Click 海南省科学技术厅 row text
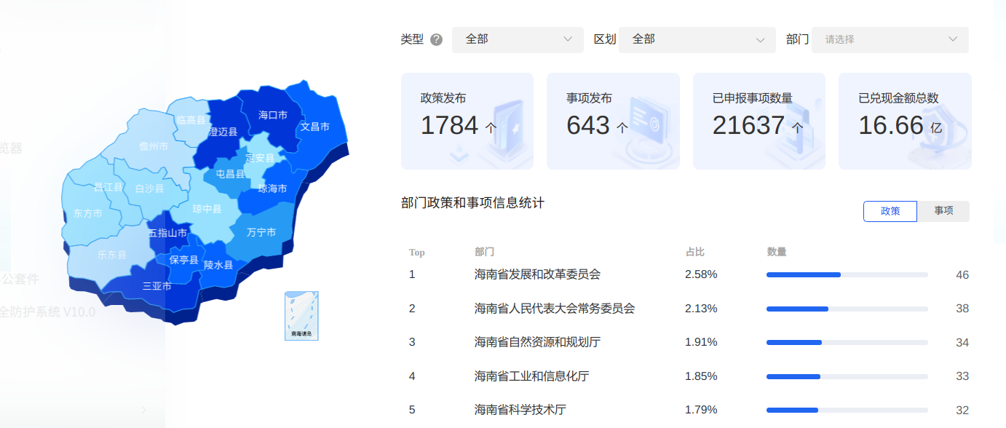The height and width of the screenshot is (428, 1006). [520, 410]
